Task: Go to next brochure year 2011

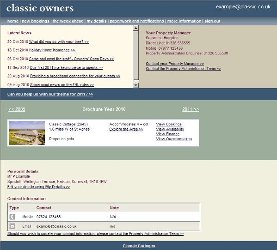Action: click(x=191, y=109)
